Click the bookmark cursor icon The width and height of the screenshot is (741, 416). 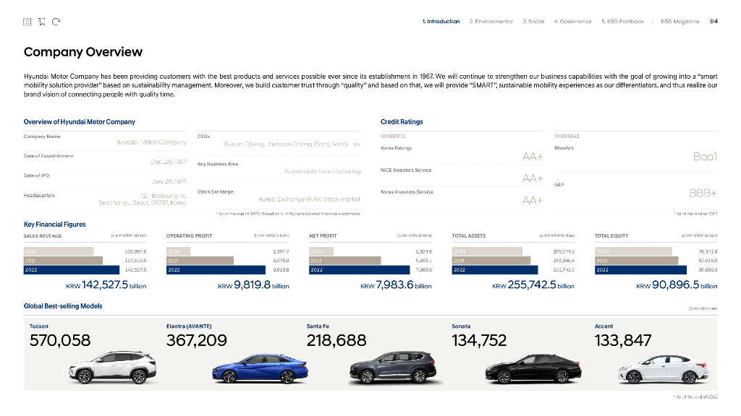click(x=42, y=22)
